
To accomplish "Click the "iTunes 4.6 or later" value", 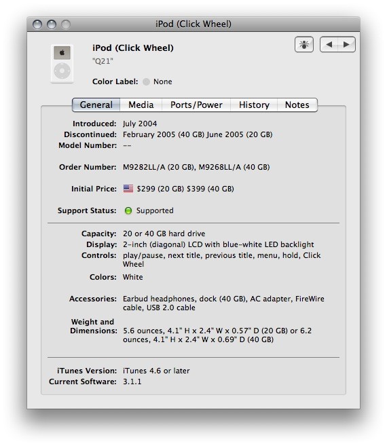I will coord(156,371).
